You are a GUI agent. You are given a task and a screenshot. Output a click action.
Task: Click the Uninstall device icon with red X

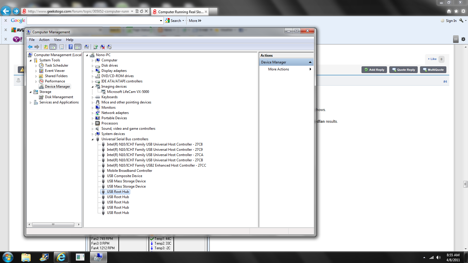click(102, 47)
